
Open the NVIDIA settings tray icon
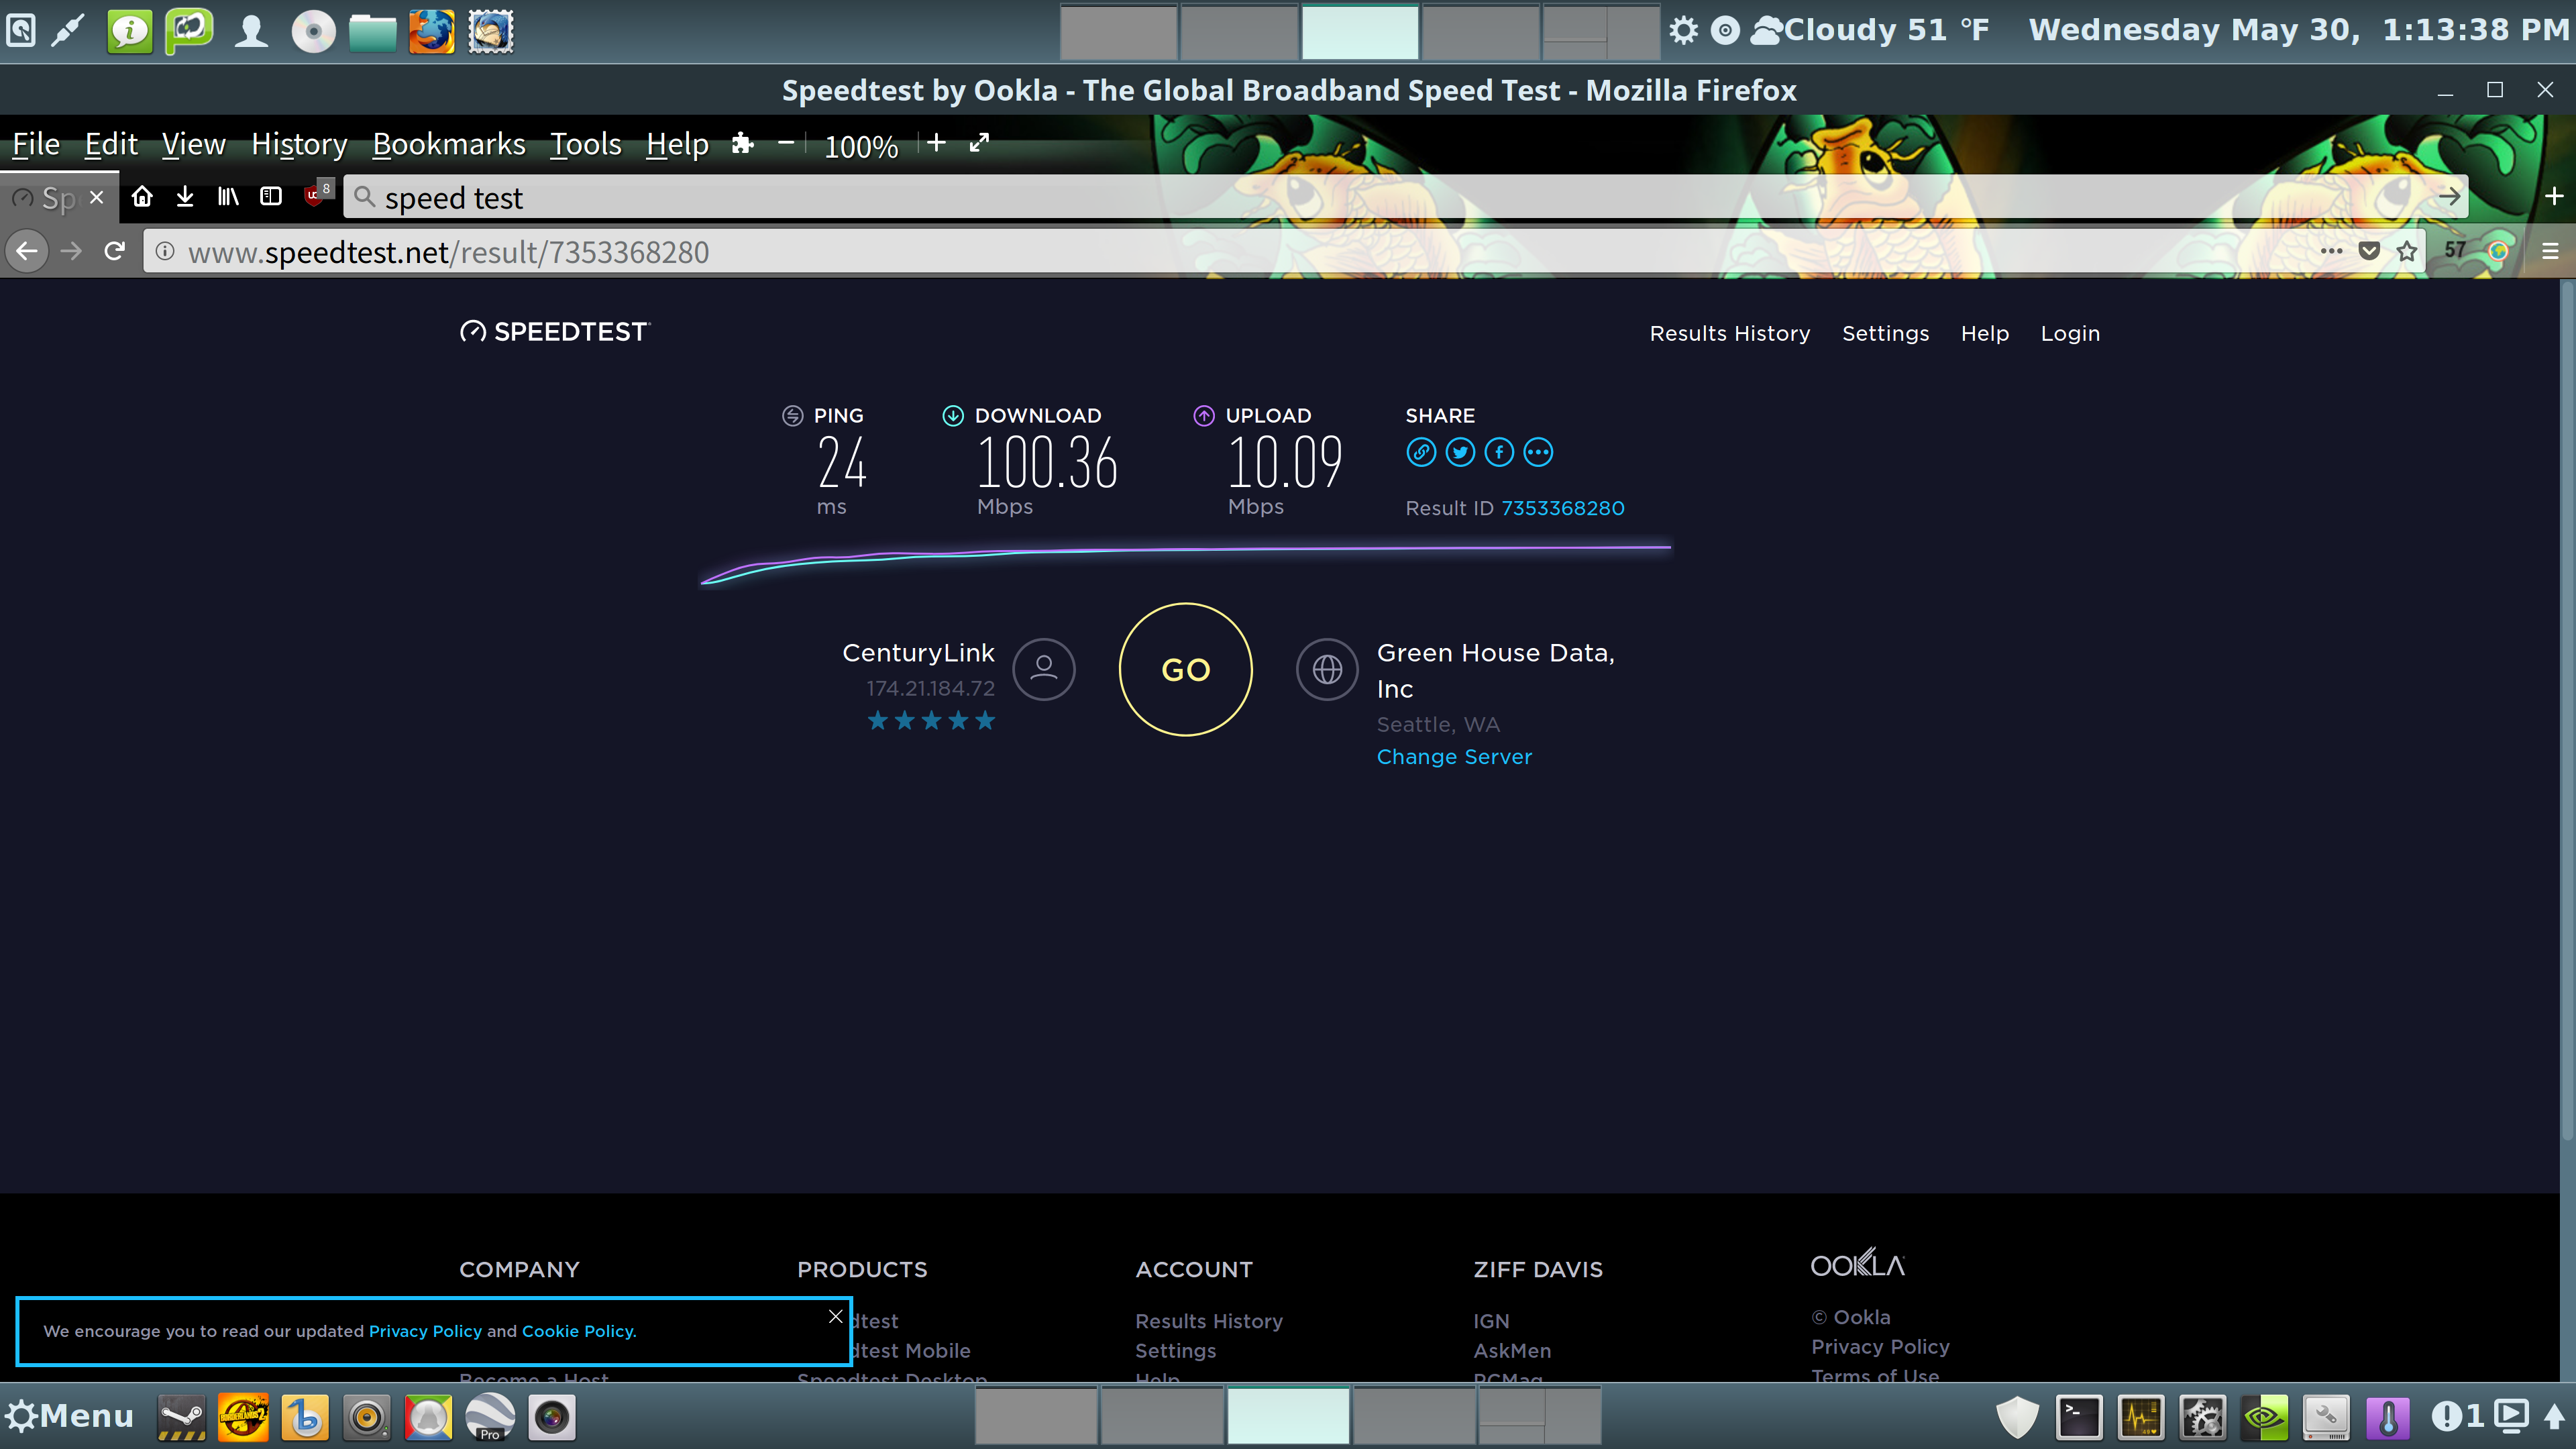point(2265,1418)
